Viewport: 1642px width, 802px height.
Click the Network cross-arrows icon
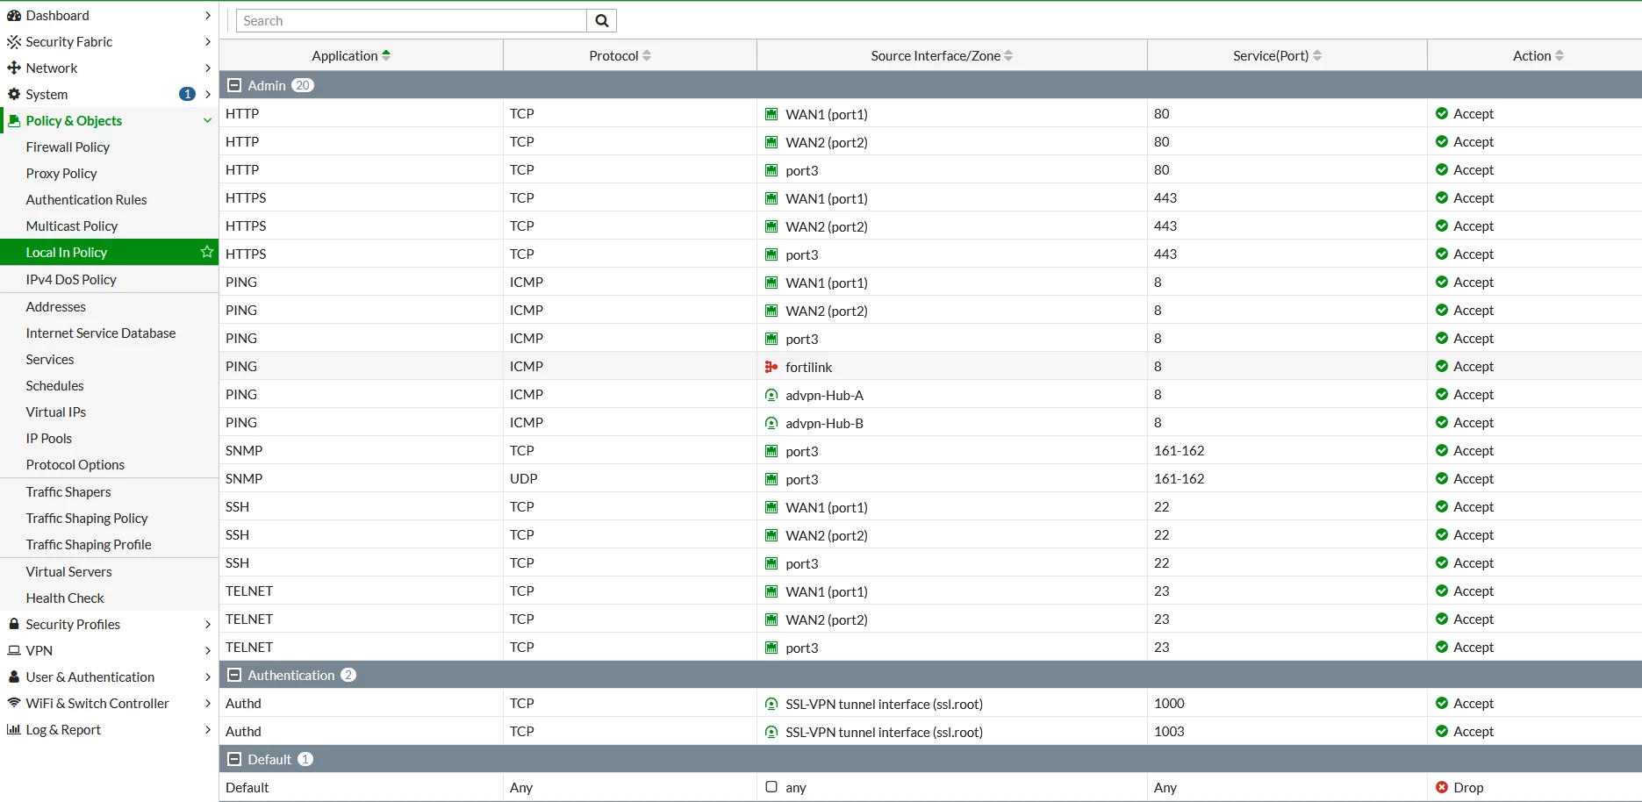point(14,68)
